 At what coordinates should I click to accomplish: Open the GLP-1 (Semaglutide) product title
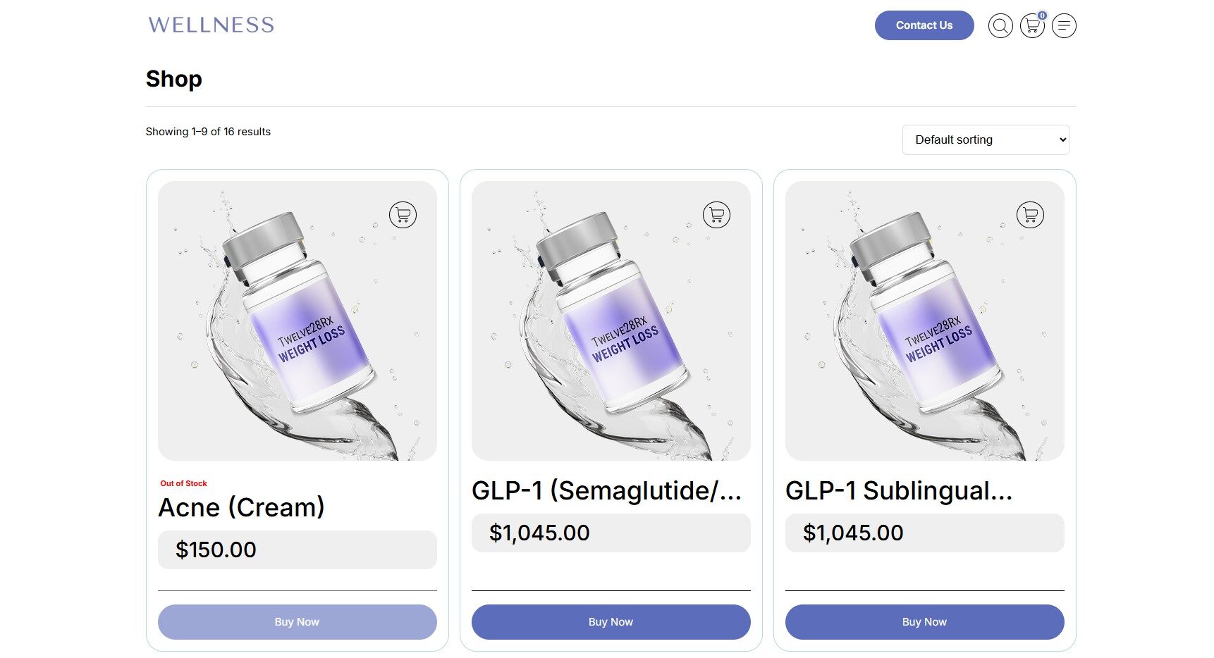(607, 493)
